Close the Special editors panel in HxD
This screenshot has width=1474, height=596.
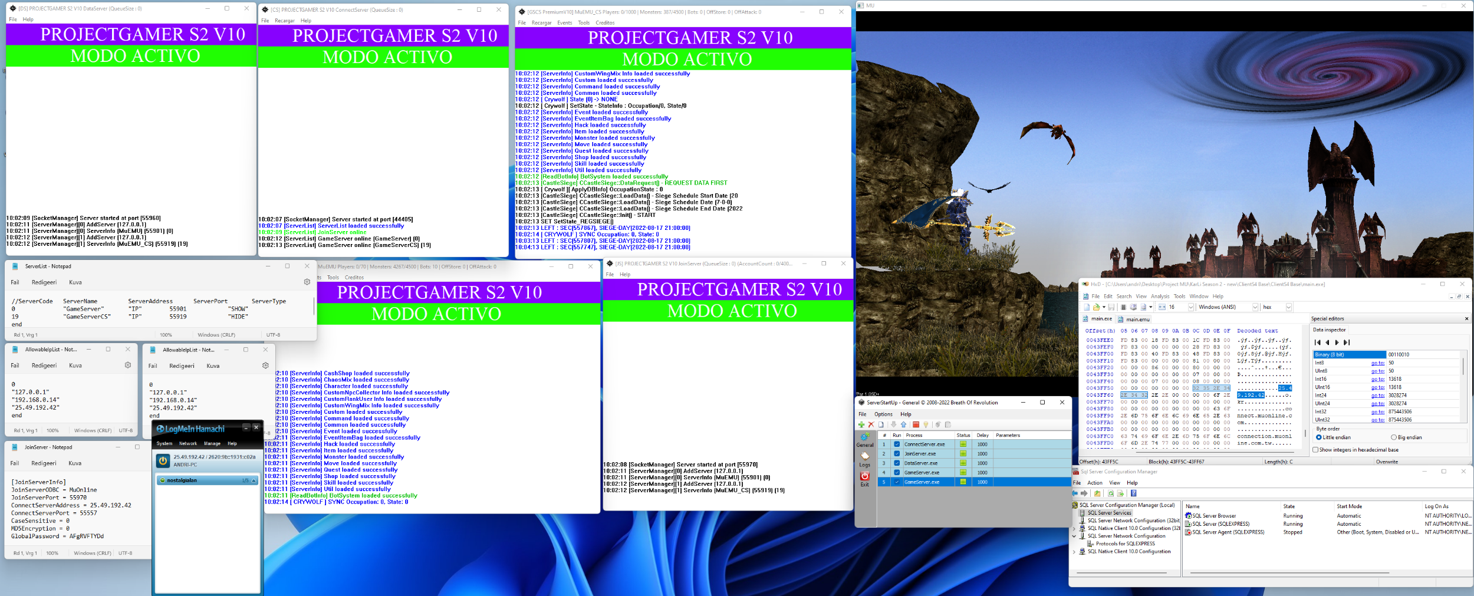1466,319
